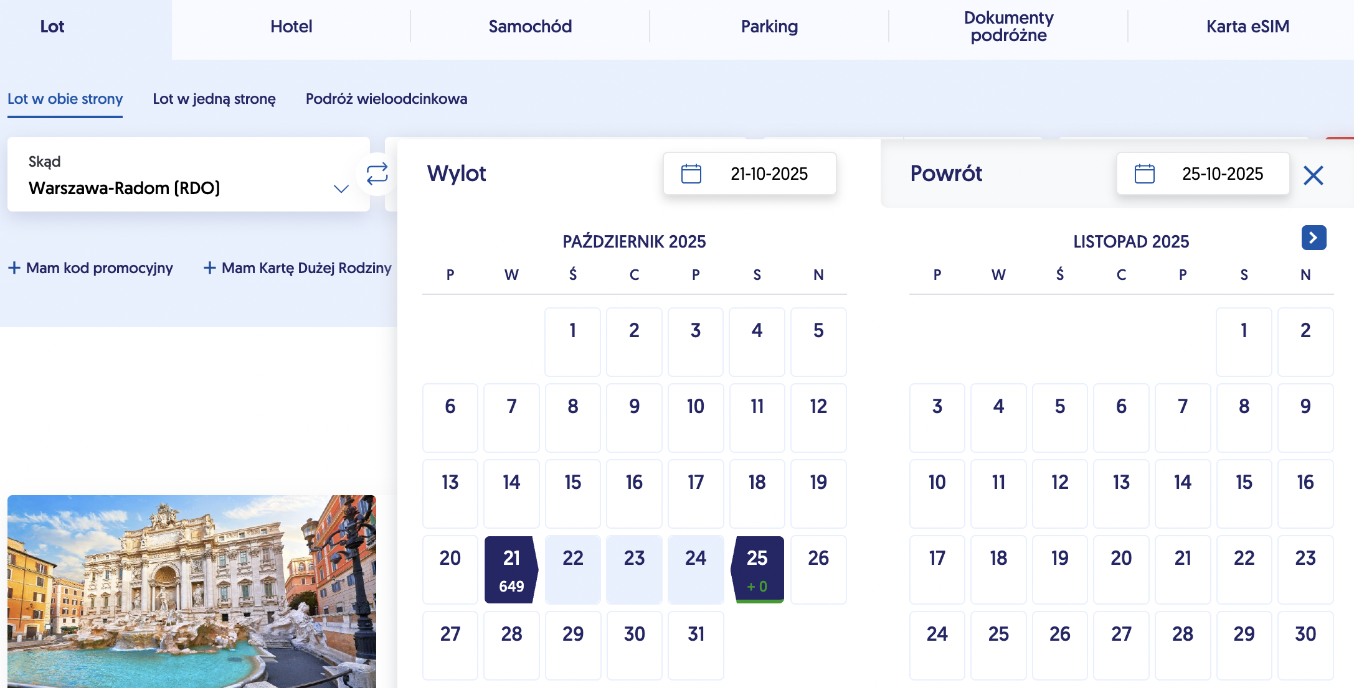Image resolution: width=1354 pixels, height=688 pixels.
Task: Open the Trevi Fountain promo image
Action: (192, 592)
